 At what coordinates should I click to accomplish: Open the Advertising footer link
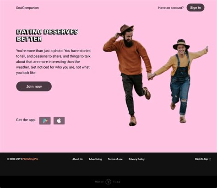click(95, 159)
